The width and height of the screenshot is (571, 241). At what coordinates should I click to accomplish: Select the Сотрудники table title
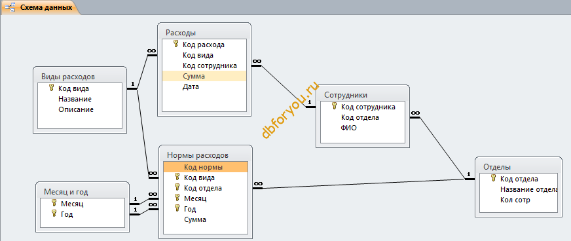(346, 95)
